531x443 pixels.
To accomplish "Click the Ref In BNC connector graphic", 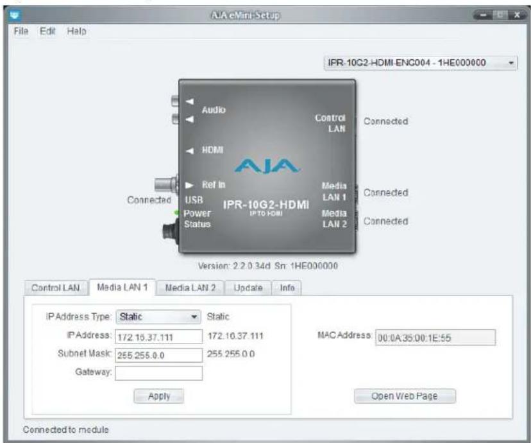I will [166, 184].
